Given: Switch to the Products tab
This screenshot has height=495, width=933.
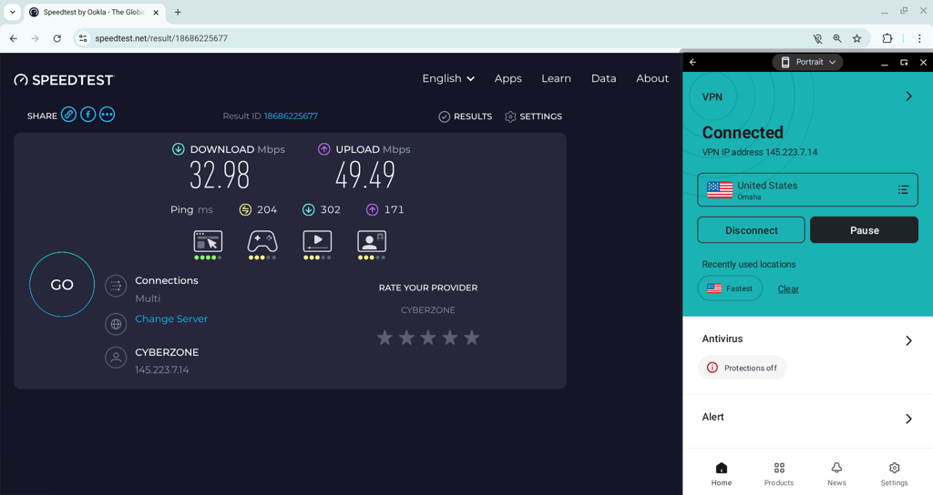Looking at the screenshot, I should pyautogui.click(x=779, y=473).
